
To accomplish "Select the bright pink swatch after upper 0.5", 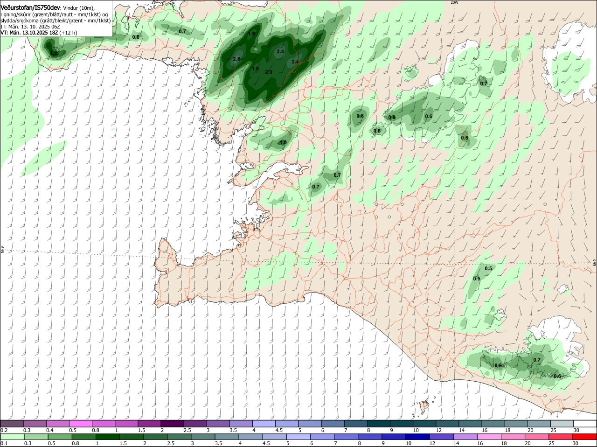I will pos(80,424).
